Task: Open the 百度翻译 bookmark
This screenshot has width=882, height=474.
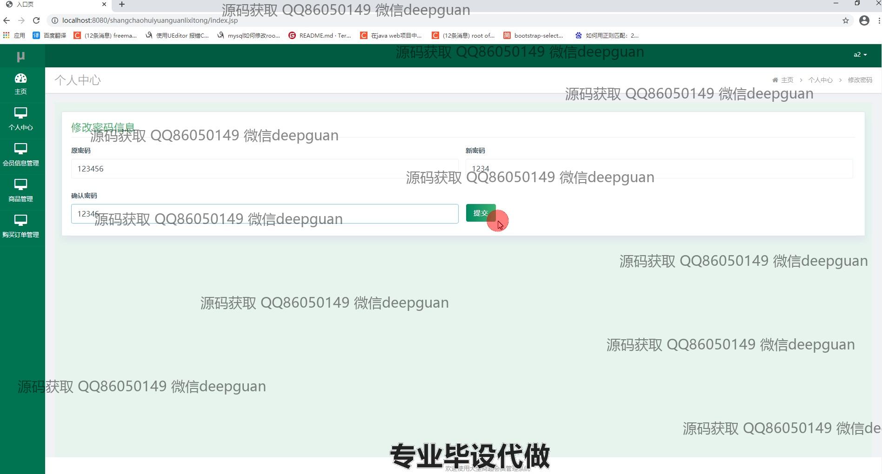Action: coord(49,35)
